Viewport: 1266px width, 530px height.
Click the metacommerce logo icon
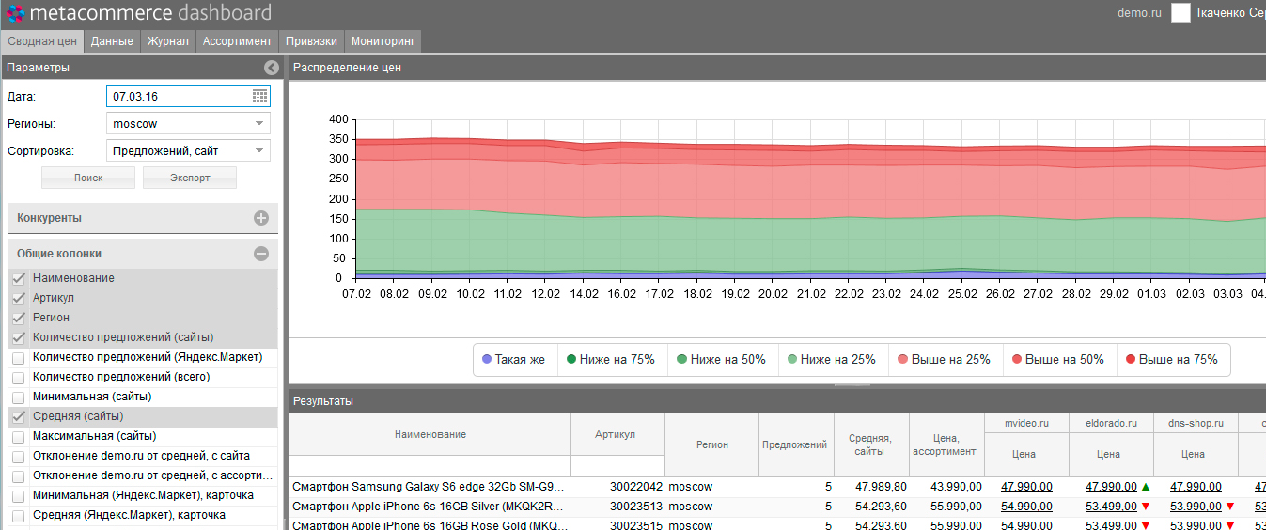(15, 13)
